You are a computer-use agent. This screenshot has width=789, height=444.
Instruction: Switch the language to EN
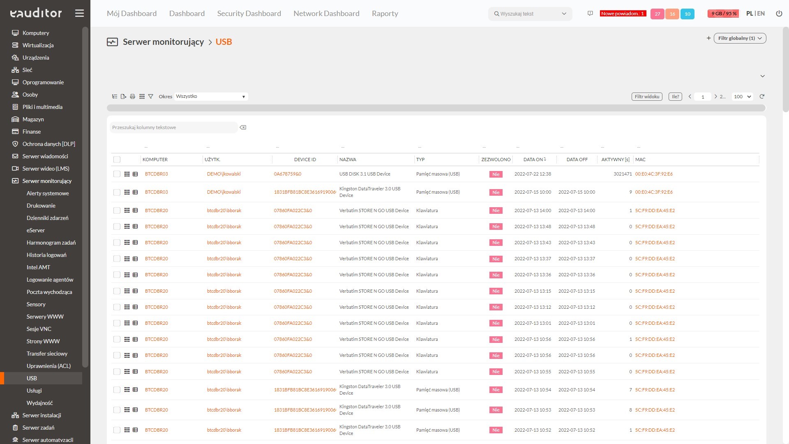tap(761, 14)
